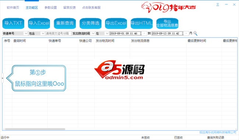
Task: Switch to the 主功能区 tab
Action: click(x=32, y=8)
